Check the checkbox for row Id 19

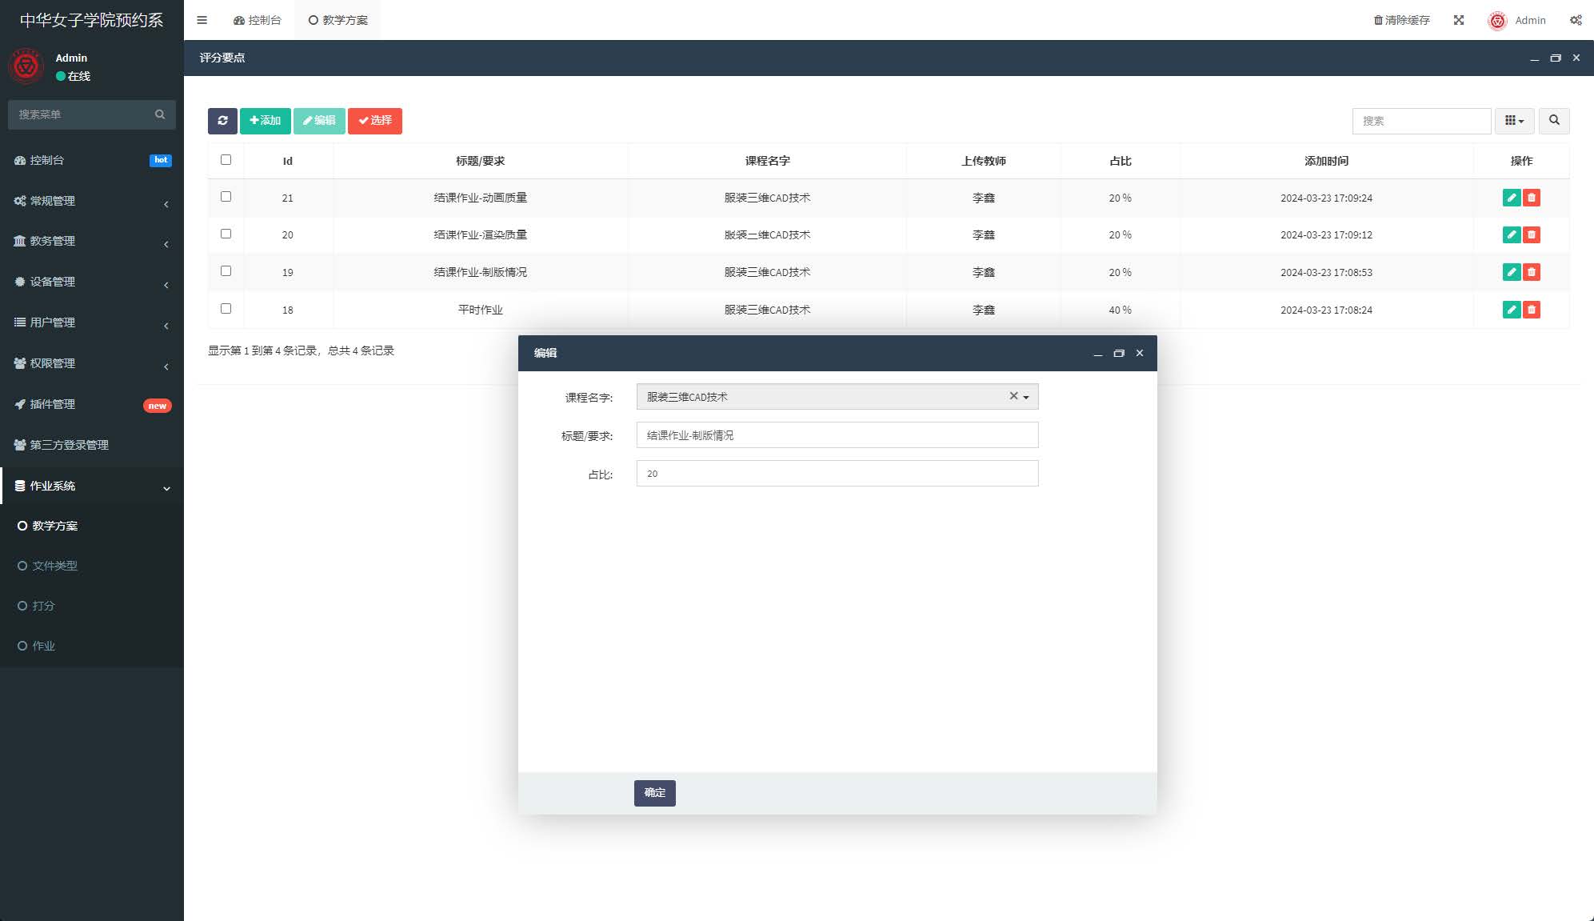coord(226,271)
